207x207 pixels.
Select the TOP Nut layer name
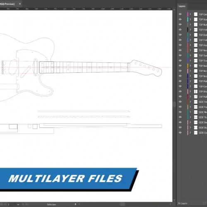[203, 25]
